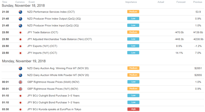Viewport: 205px width, 112px height.
Task: Click the ¥139.6b previous value
Action: click(198, 33)
